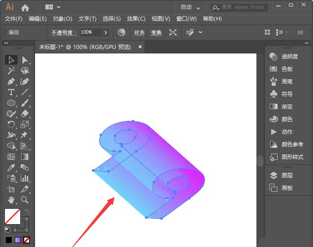Open the 效果(C) menu
The image size is (313, 247).
(x=136, y=19)
